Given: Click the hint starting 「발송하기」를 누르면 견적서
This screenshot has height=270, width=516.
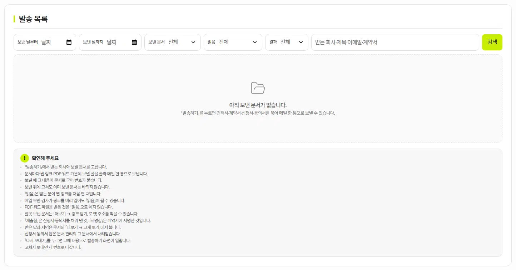Looking at the screenshot, I should coord(258,113).
